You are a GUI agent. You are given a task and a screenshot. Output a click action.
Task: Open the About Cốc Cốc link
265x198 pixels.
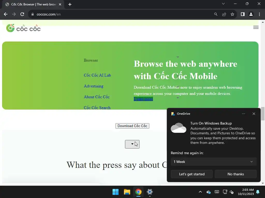[97, 97]
